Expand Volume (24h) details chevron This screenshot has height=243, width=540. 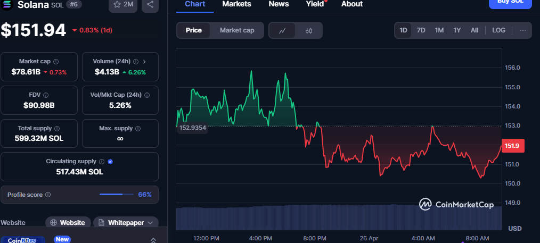144,62
